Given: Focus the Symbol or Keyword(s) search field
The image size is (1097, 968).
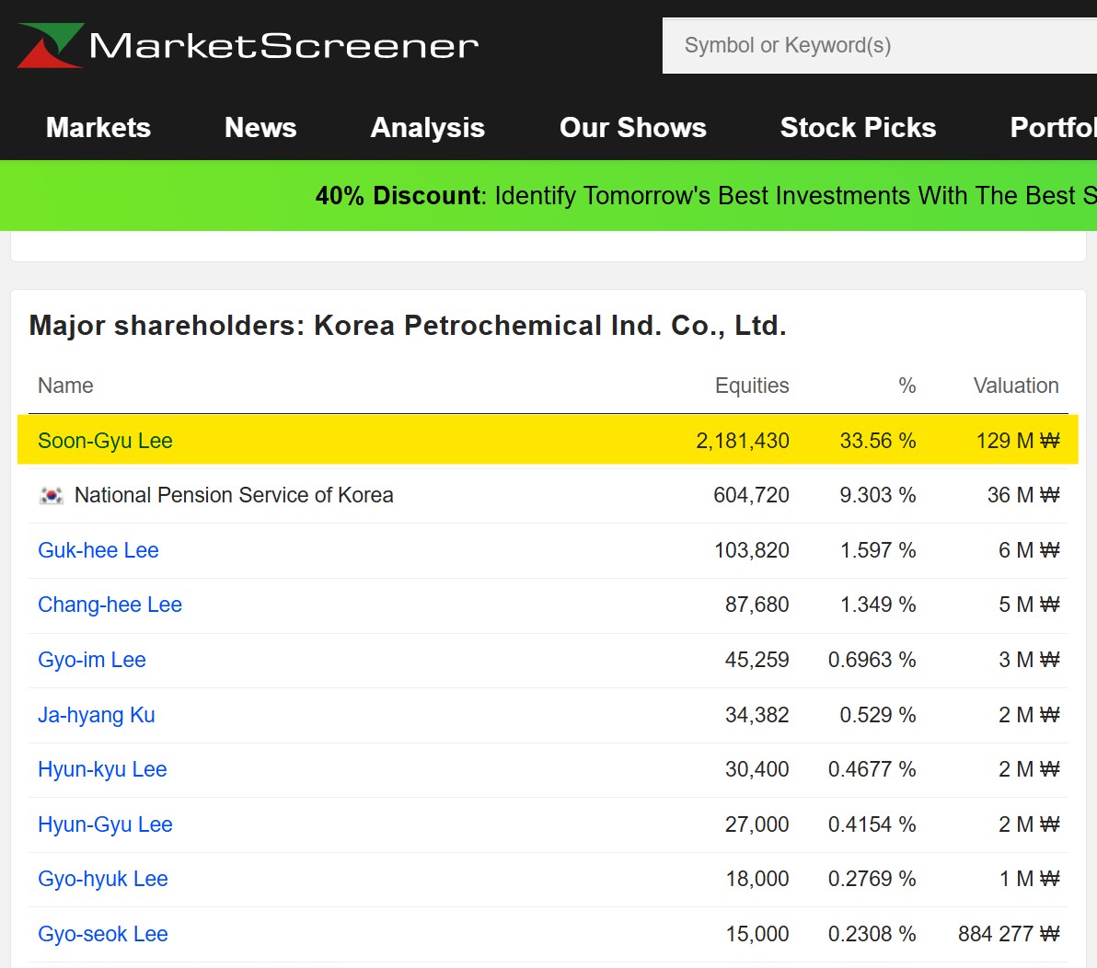Looking at the screenshot, I should click(879, 45).
